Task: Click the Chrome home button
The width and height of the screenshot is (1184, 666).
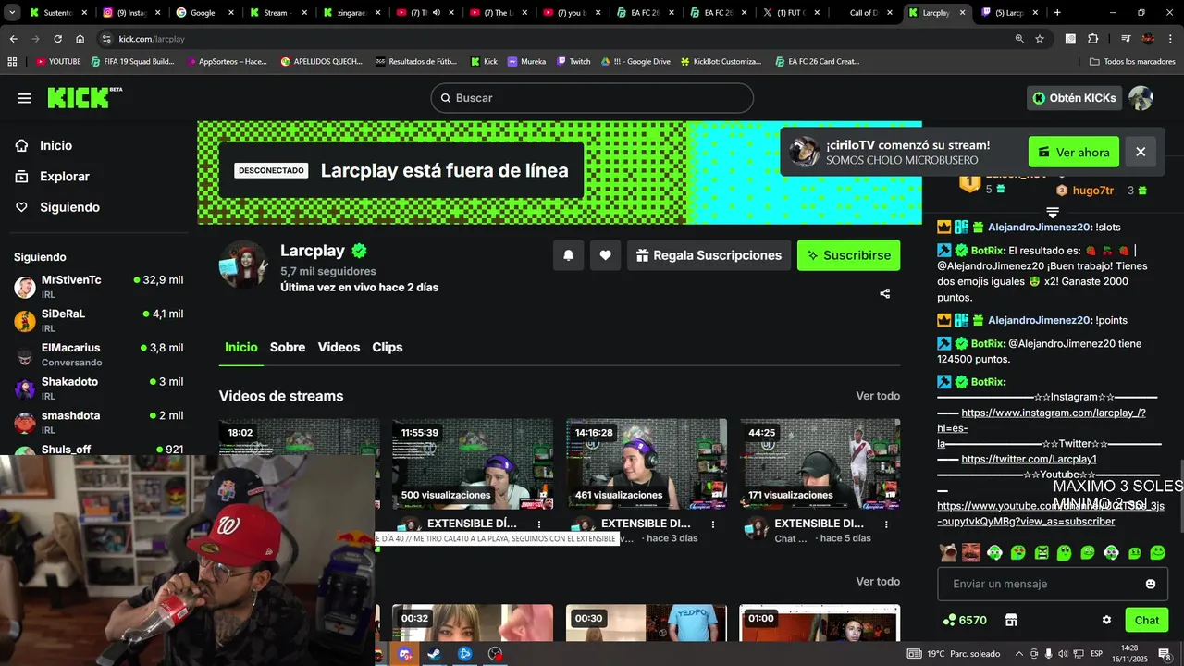Action: point(80,39)
